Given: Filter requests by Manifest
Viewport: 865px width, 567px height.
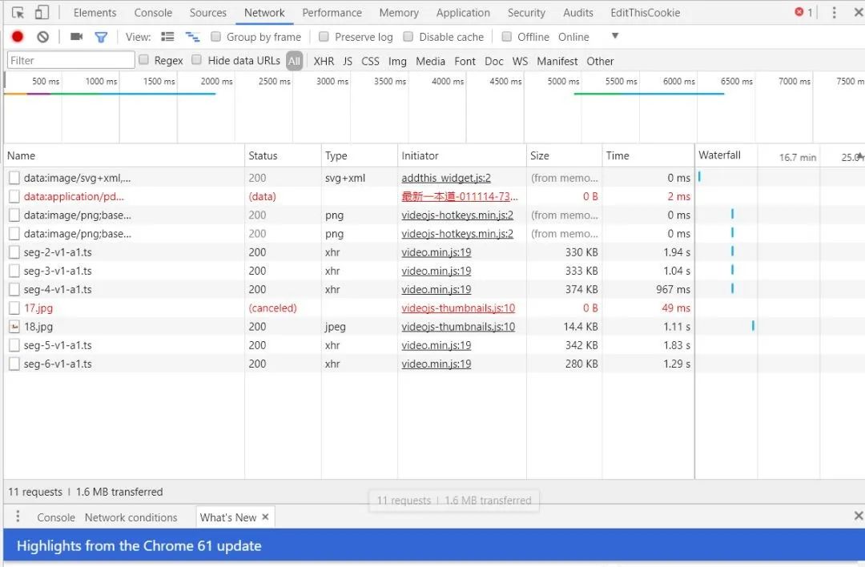Looking at the screenshot, I should point(557,61).
